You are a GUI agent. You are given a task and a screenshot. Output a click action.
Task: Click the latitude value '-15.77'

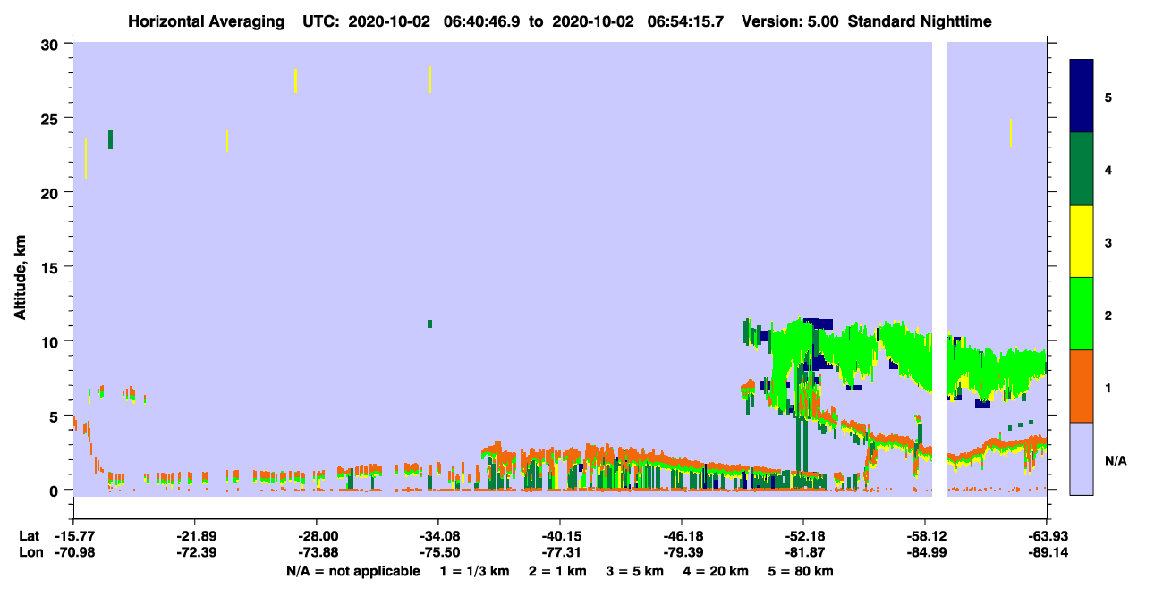(x=73, y=536)
